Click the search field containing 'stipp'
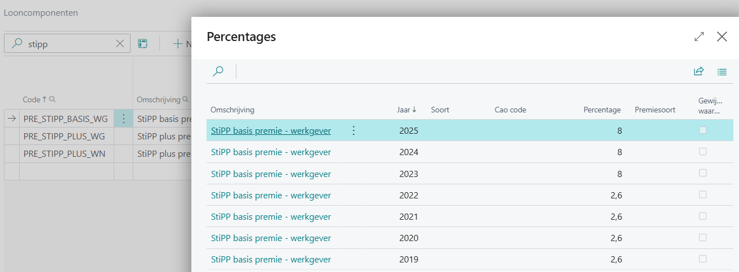 [x=68, y=44]
